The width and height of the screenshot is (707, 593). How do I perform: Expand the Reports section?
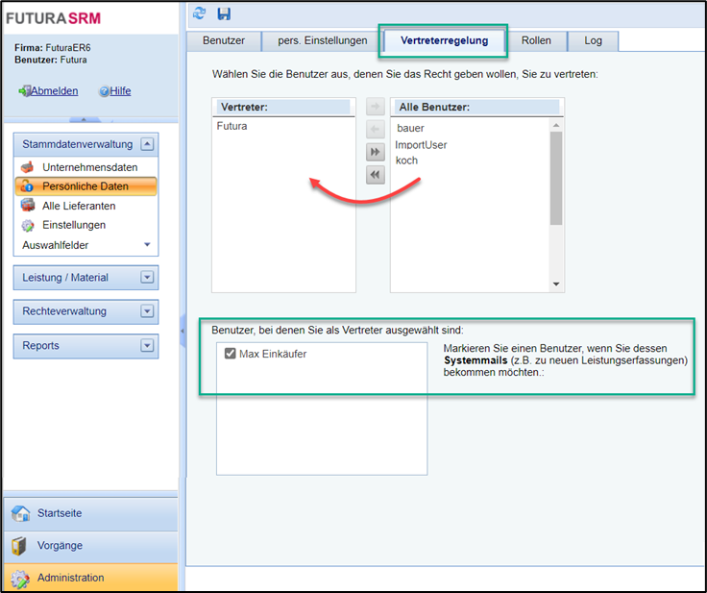click(x=147, y=346)
